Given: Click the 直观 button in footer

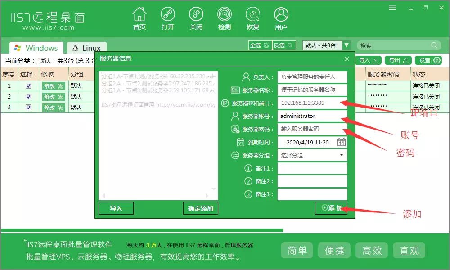Looking at the screenshot, I should [409, 251].
